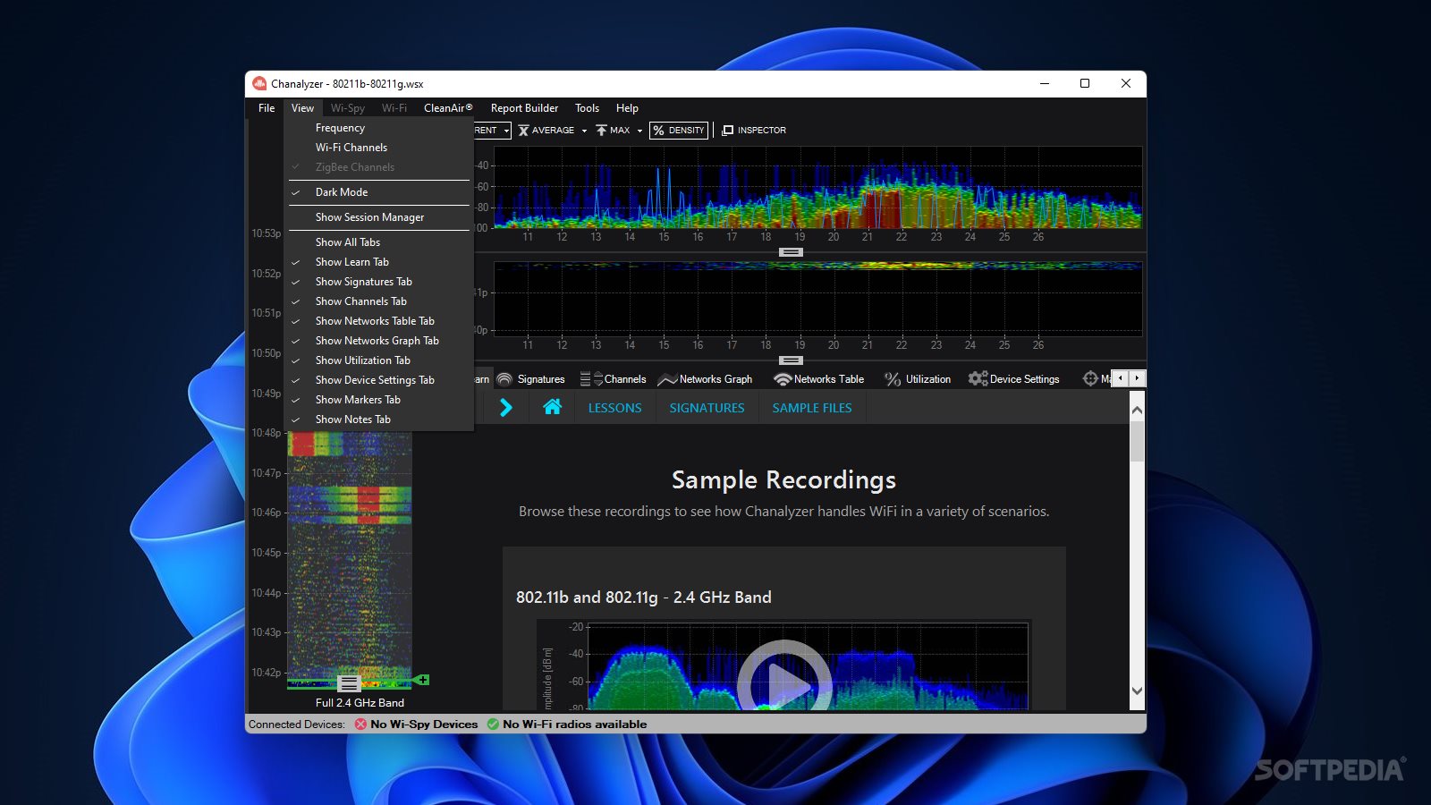The height and width of the screenshot is (805, 1431).
Task: Uncheck Show Notes Tab
Action: (379, 419)
